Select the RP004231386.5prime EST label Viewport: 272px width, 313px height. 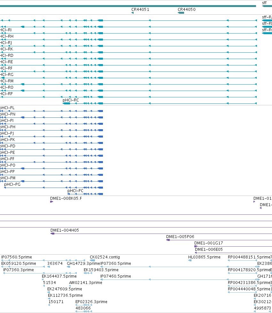tap(249, 283)
